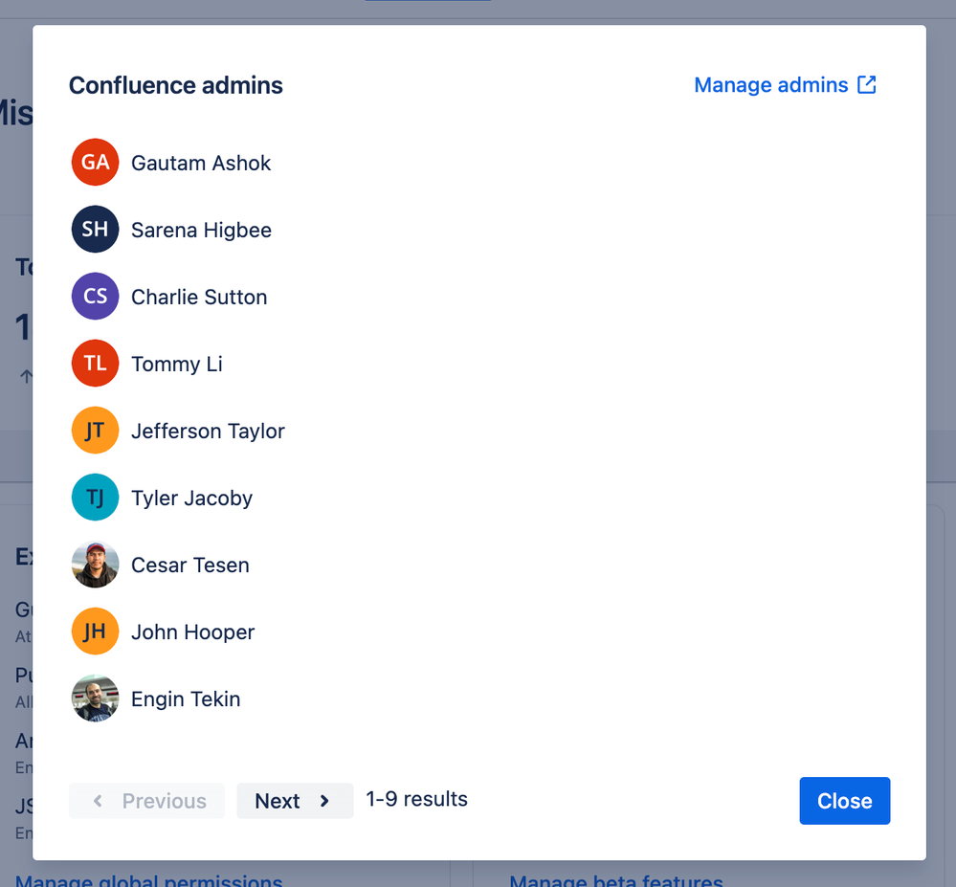Image resolution: width=956 pixels, height=887 pixels.
Task: Click the external link icon beside Manage admins
Action: point(866,85)
